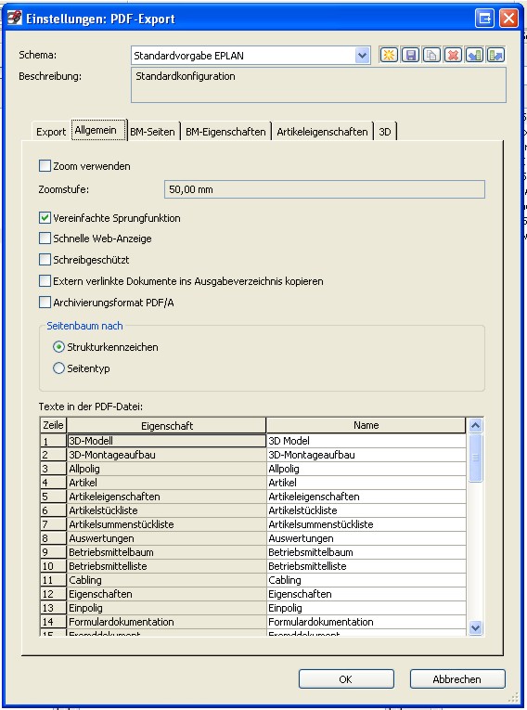Open the Schema dropdown list

tap(362, 56)
